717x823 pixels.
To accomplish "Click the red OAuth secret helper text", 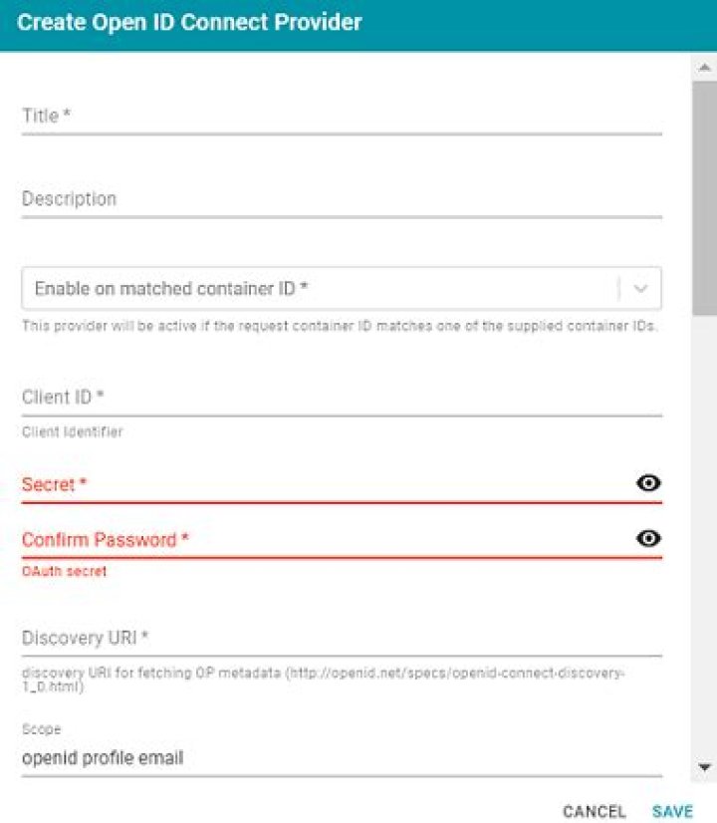I will point(64,572).
